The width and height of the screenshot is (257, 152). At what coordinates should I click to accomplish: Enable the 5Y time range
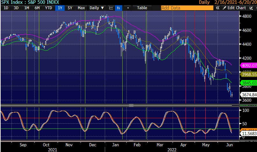[x=70, y=8]
